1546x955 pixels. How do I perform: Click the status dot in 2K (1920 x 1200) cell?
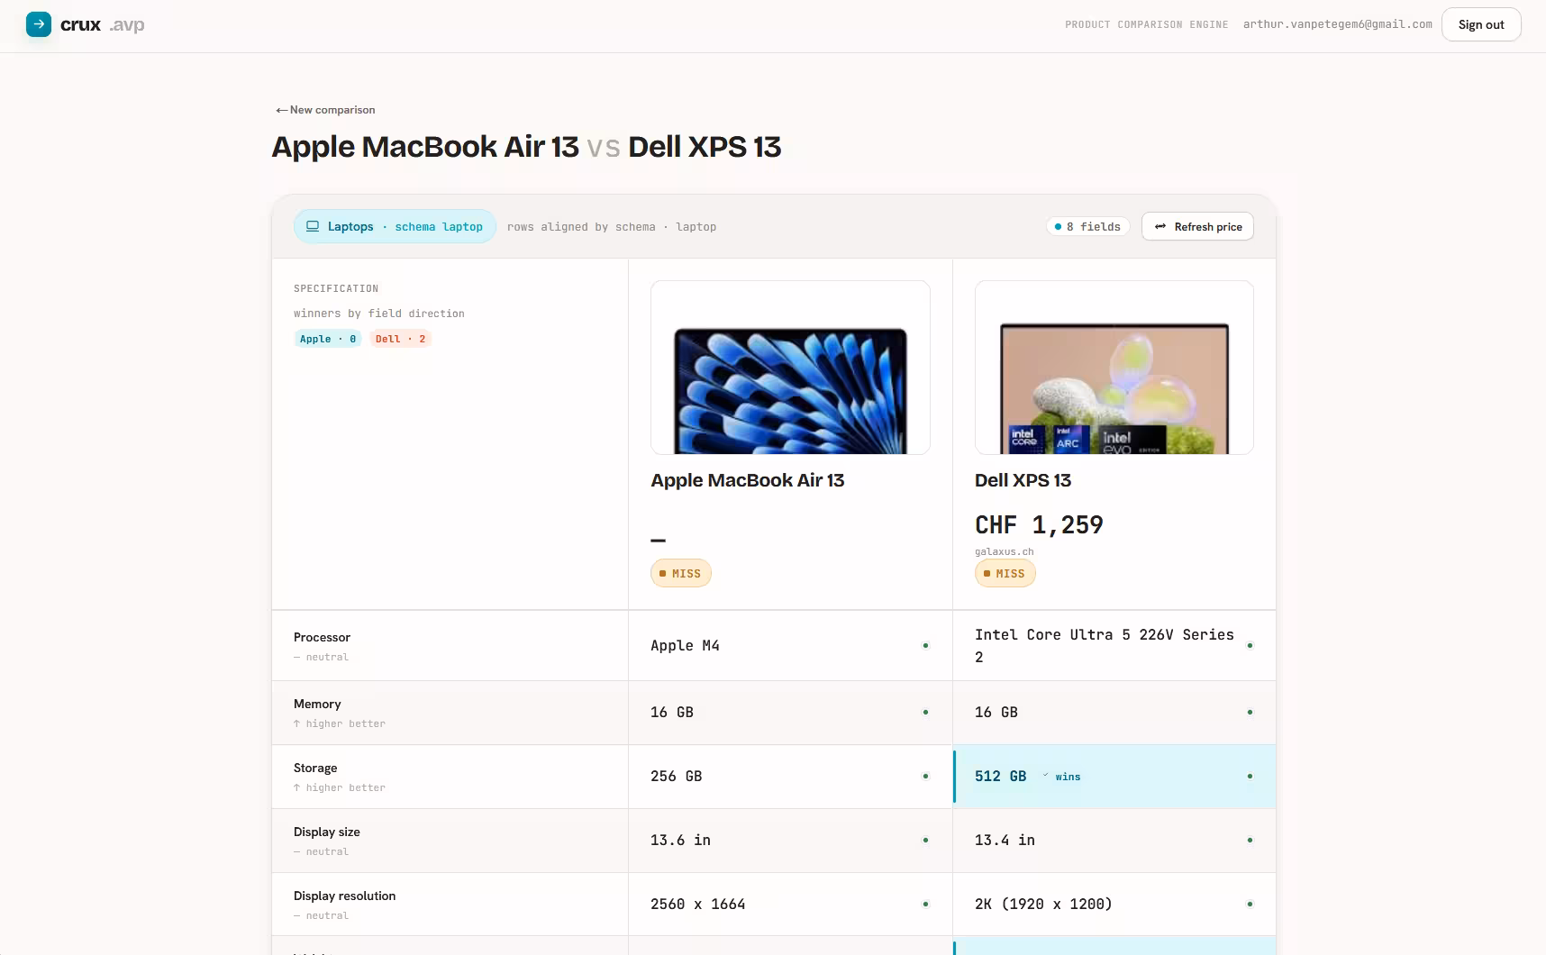click(x=1250, y=904)
